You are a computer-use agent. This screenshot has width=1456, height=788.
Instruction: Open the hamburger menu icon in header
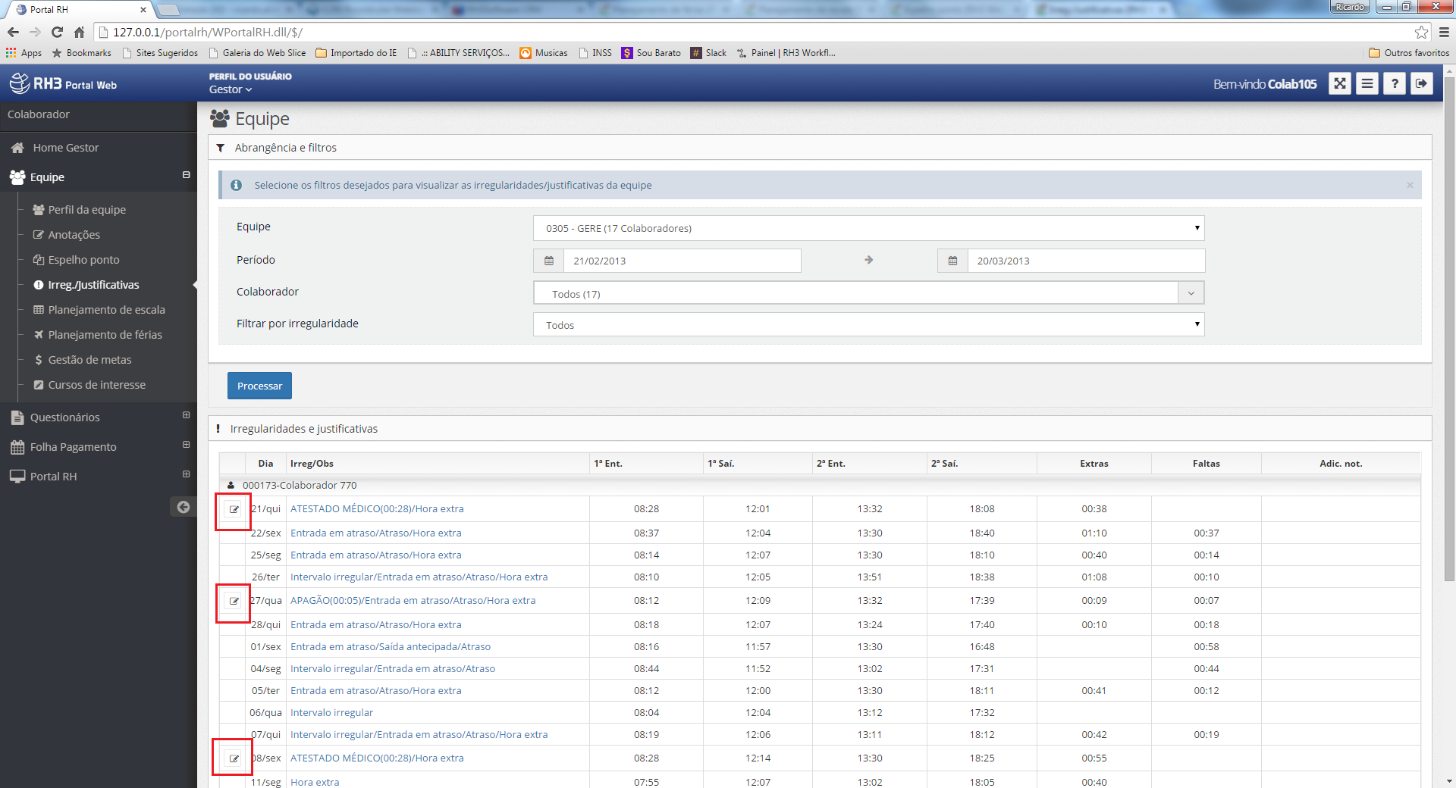pyautogui.click(x=1367, y=83)
